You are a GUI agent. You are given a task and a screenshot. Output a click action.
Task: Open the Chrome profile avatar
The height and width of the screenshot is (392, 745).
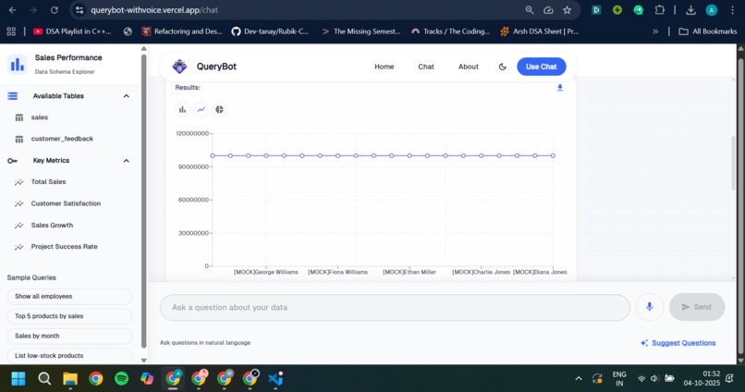tap(712, 10)
